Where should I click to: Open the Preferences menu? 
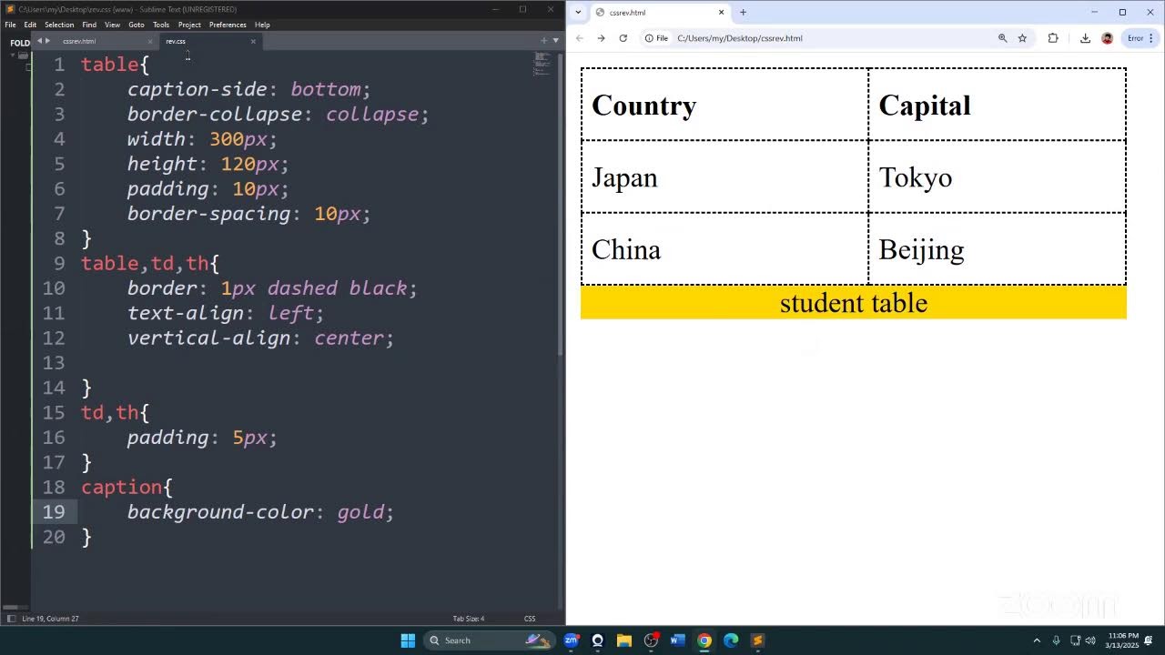coord(228,25)
